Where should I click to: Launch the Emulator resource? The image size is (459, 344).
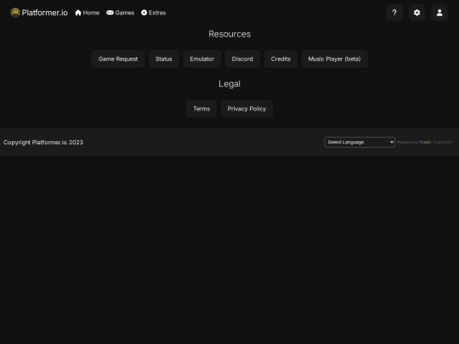202,59
